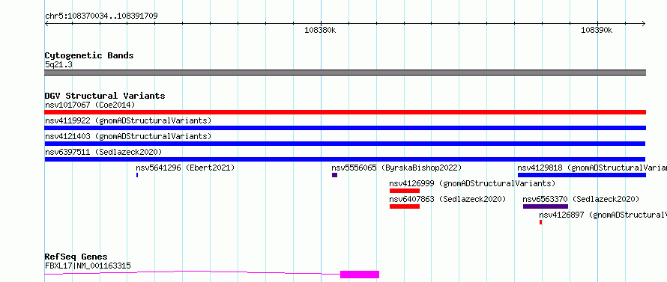Click the RefSeq Genes track title

pos(76,257)
